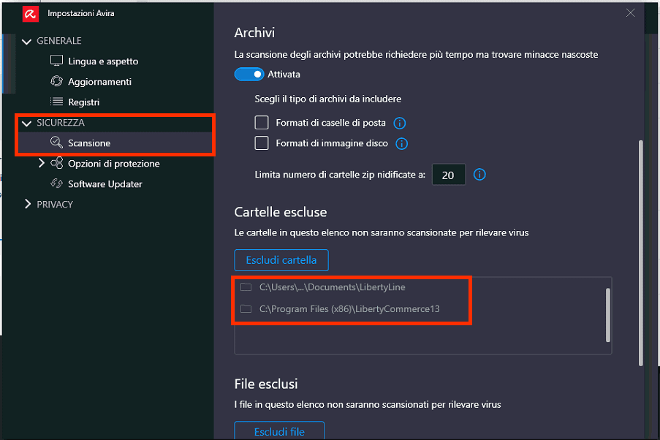Collapse the SICUREZZA section

[x=27, y=124]
